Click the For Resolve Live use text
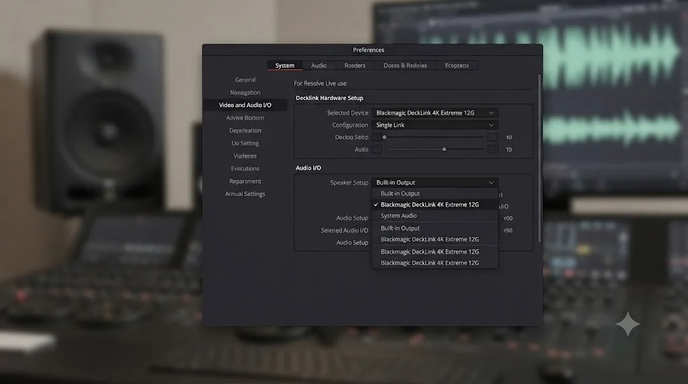Viewport: 688px width, 384px height. coord(320,83)
